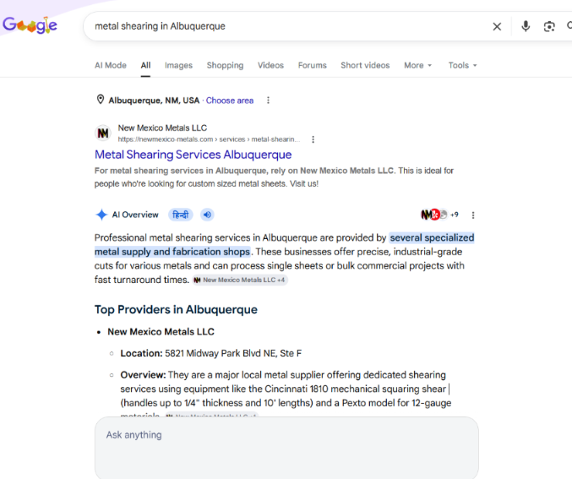Open the Forums tab
572x479 pixels.
[x=313, y=65]
